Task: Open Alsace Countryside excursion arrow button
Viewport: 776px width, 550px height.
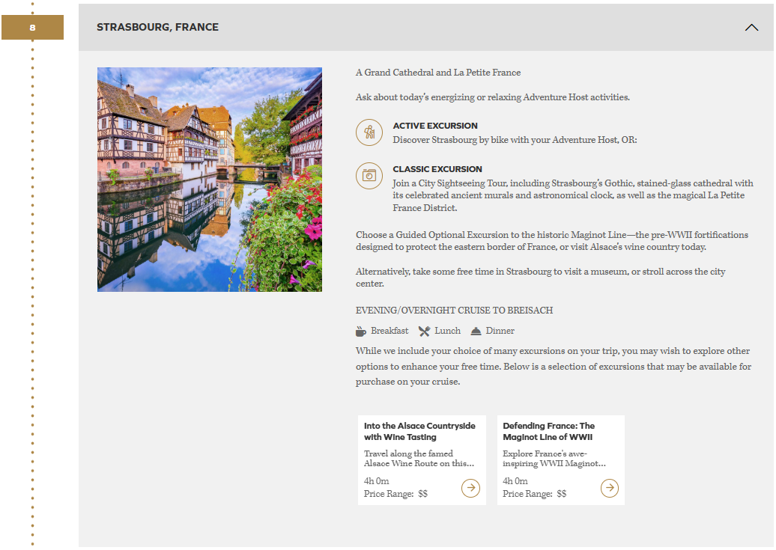Action: [x=470, y=488]
